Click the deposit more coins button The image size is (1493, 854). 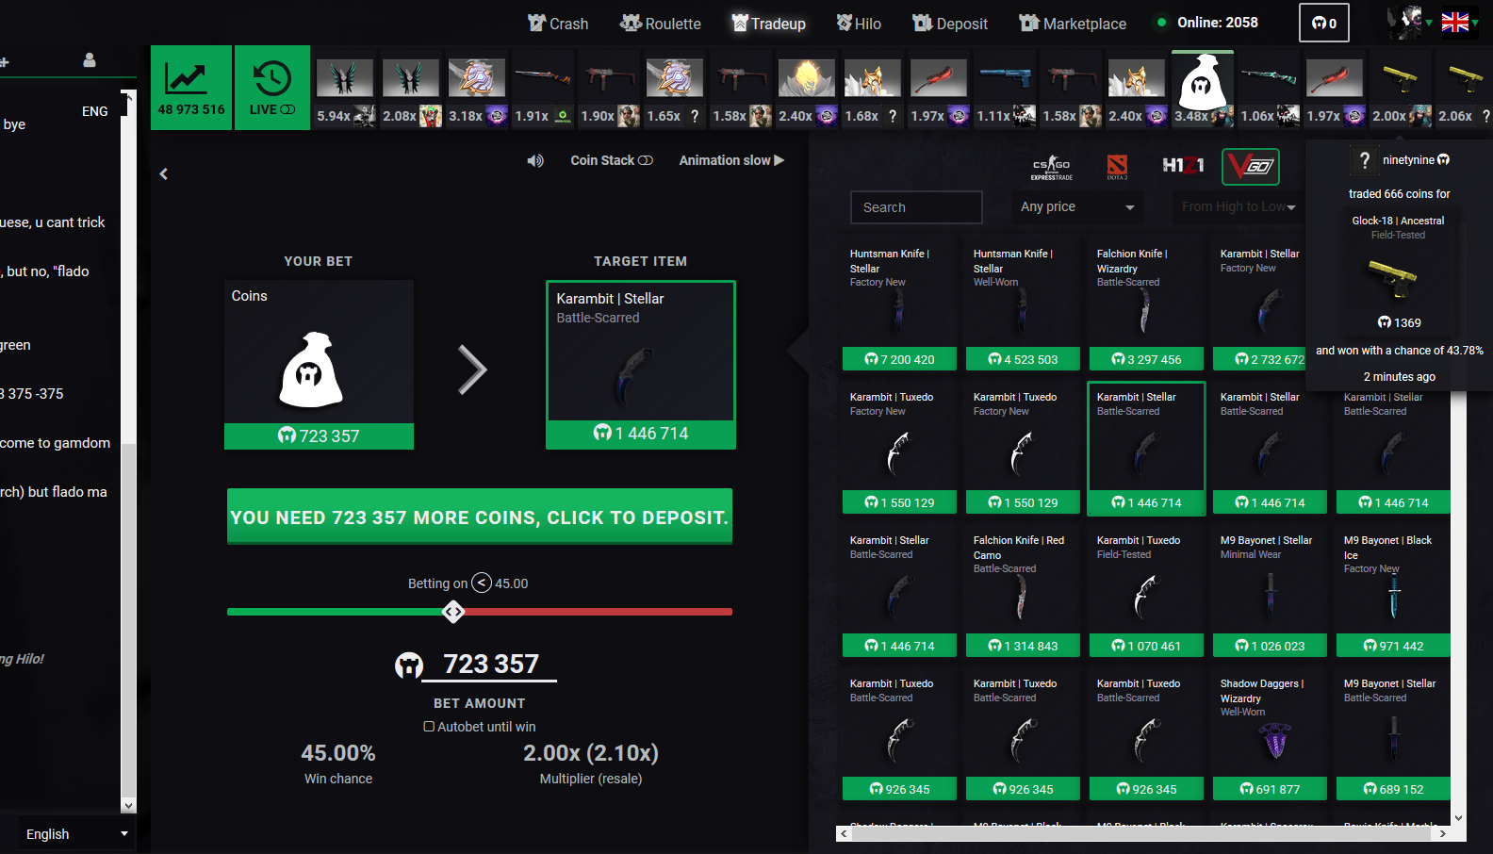click(480, 517)
